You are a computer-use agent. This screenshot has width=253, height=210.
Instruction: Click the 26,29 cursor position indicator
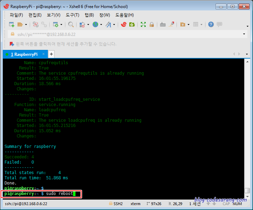click(x=175, y=204)
